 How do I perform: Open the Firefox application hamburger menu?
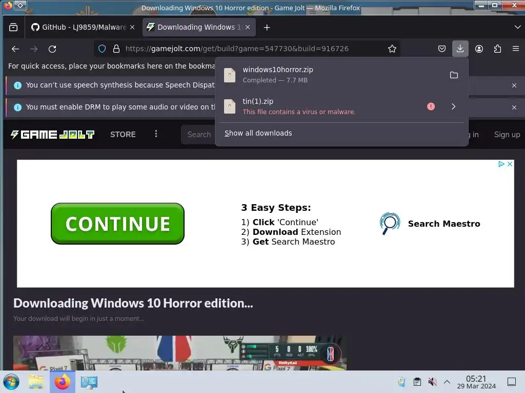pyautogui.click(x=516, y=49)
